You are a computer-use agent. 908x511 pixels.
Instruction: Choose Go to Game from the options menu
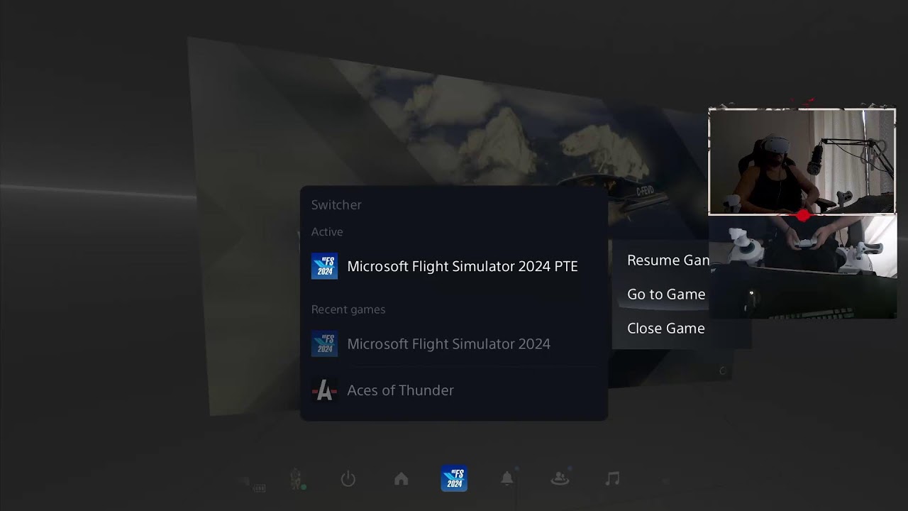(x=666, y=294)
